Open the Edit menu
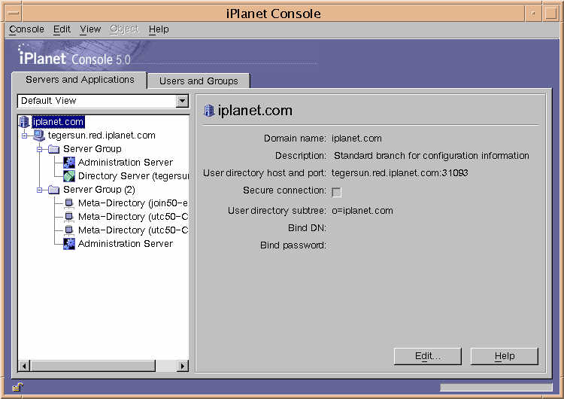Viewport: 564px width, 399px height. pos(62,29)
